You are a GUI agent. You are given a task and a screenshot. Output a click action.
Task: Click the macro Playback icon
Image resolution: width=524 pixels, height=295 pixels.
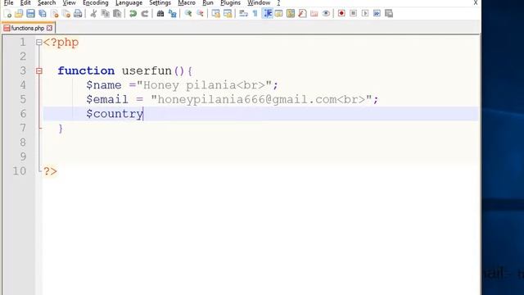coord(365,13)
